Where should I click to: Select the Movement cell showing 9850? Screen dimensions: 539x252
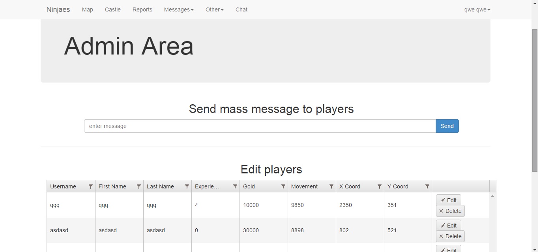point(312,205)
